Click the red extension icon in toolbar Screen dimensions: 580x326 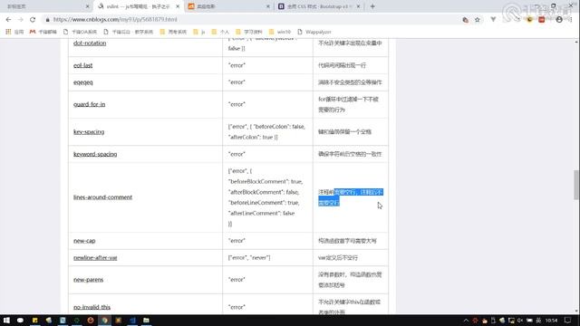(x=542, y=20)
